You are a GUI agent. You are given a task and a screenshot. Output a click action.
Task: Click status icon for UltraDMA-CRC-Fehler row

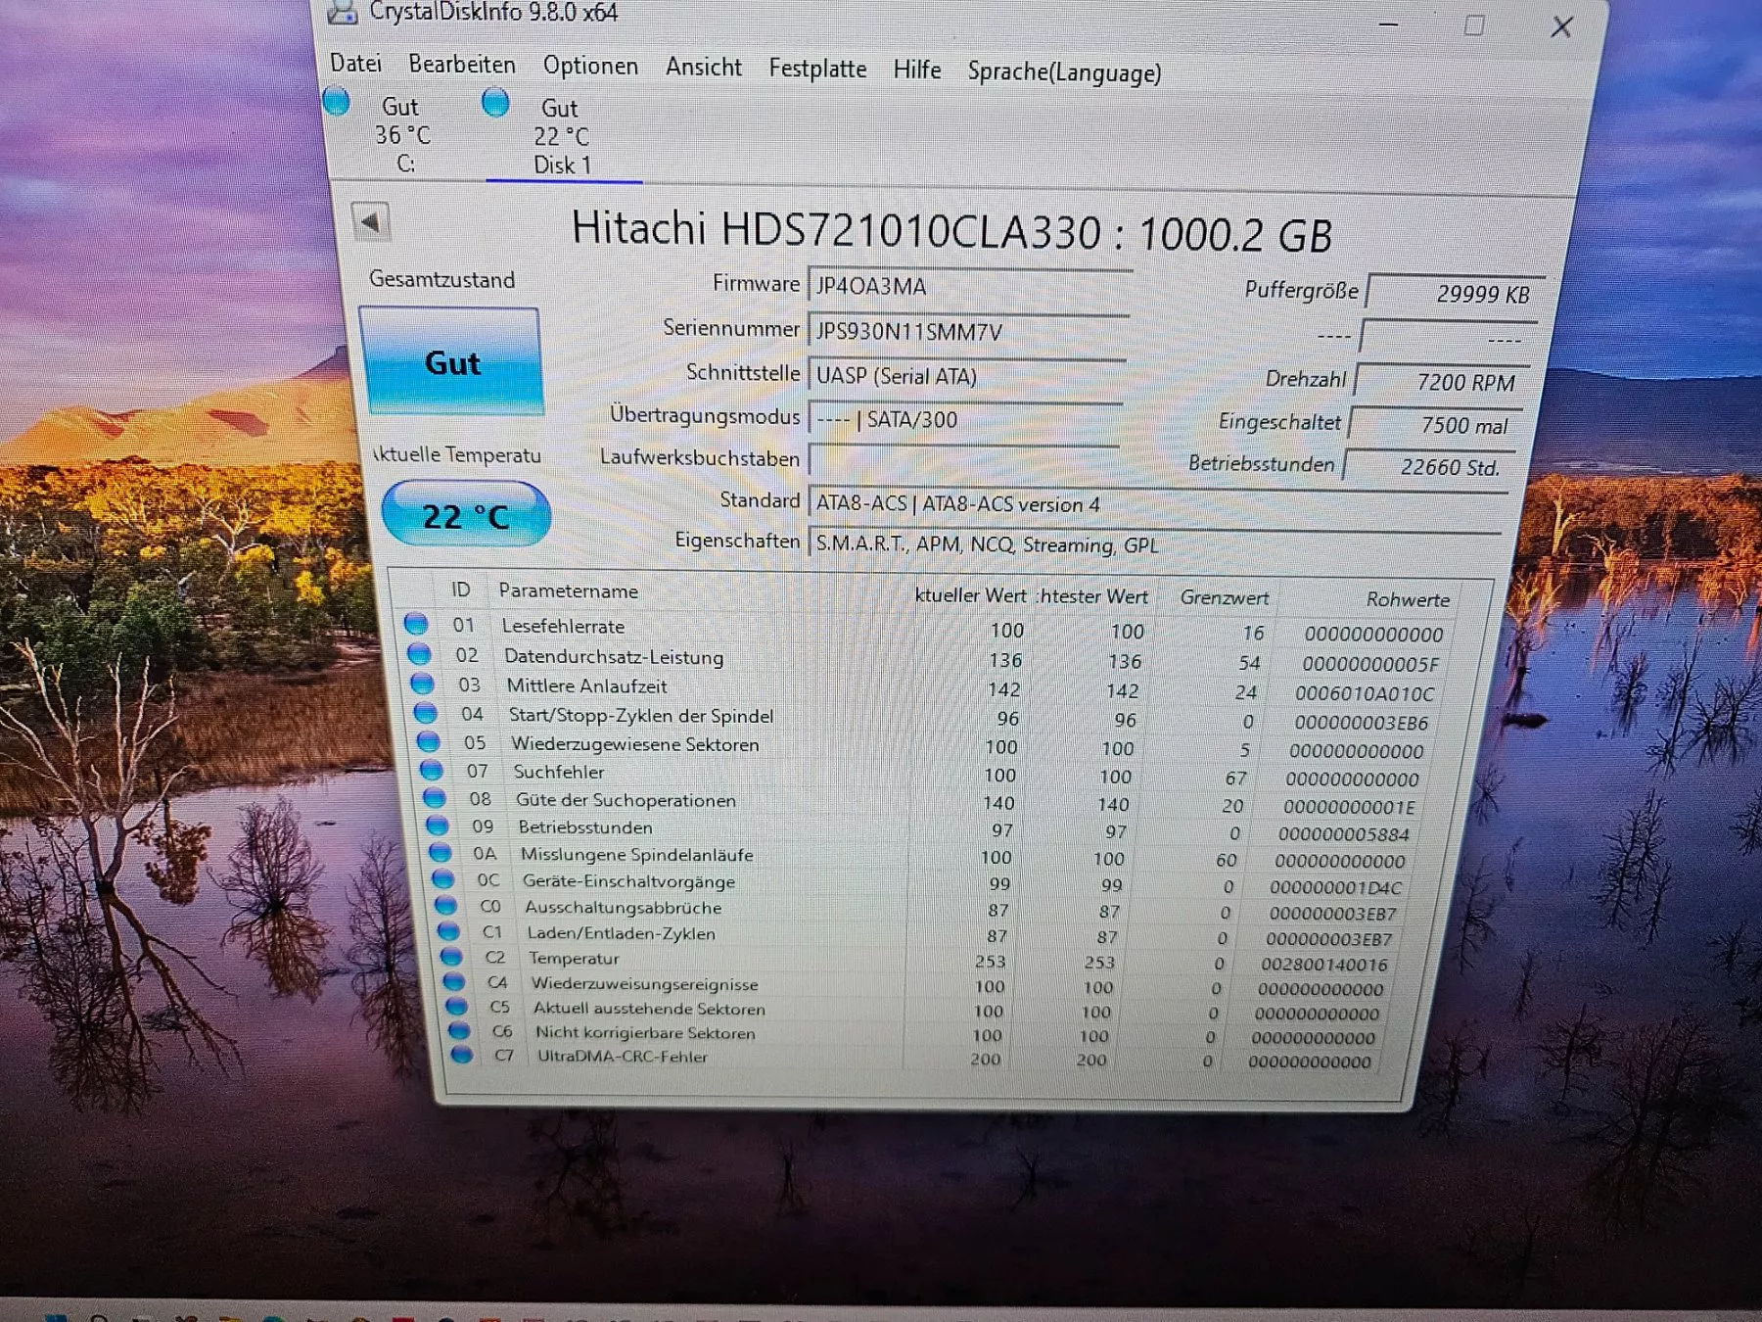pyautogui.click(x=462, y=1055)
